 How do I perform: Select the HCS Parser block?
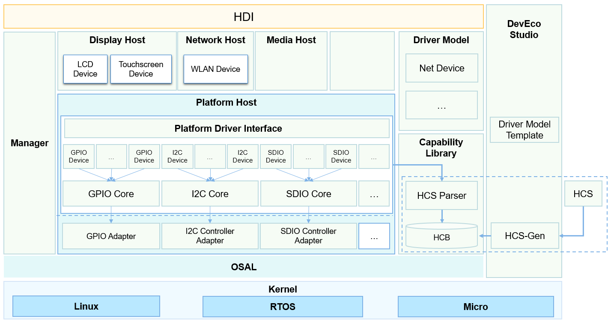coord(441,195)
